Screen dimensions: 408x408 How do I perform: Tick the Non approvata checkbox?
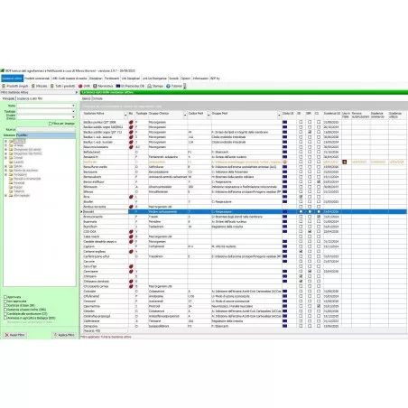[5, 301]
